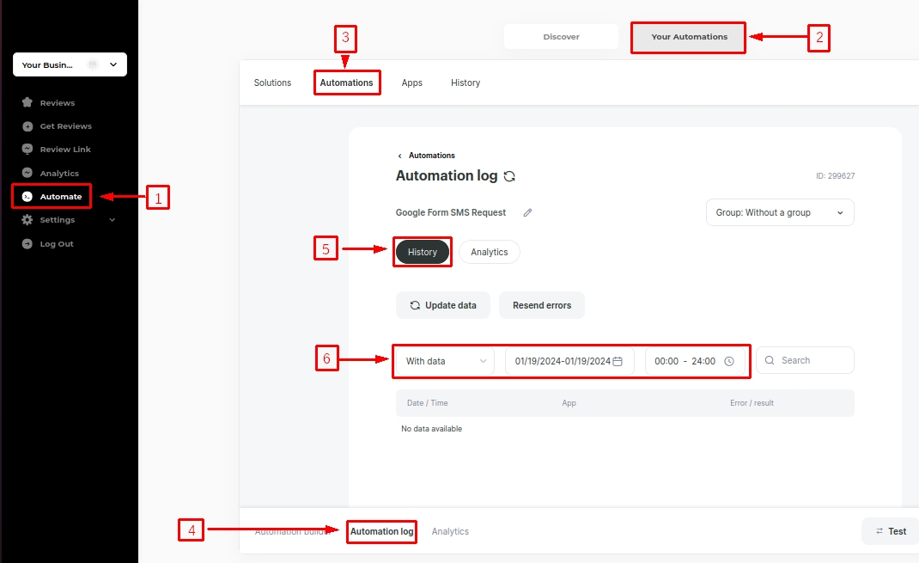The width and height of the screenshot is (919, 563).
Task: Click the Reviews star icon in sidebar
Action: 27,103
